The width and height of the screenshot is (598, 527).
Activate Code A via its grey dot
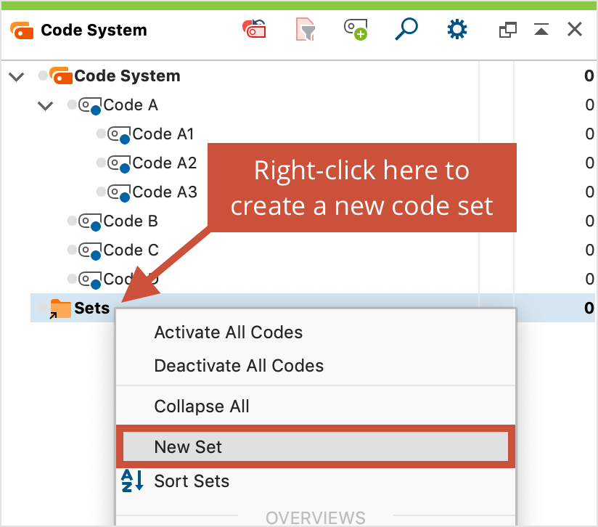point(72,104)
